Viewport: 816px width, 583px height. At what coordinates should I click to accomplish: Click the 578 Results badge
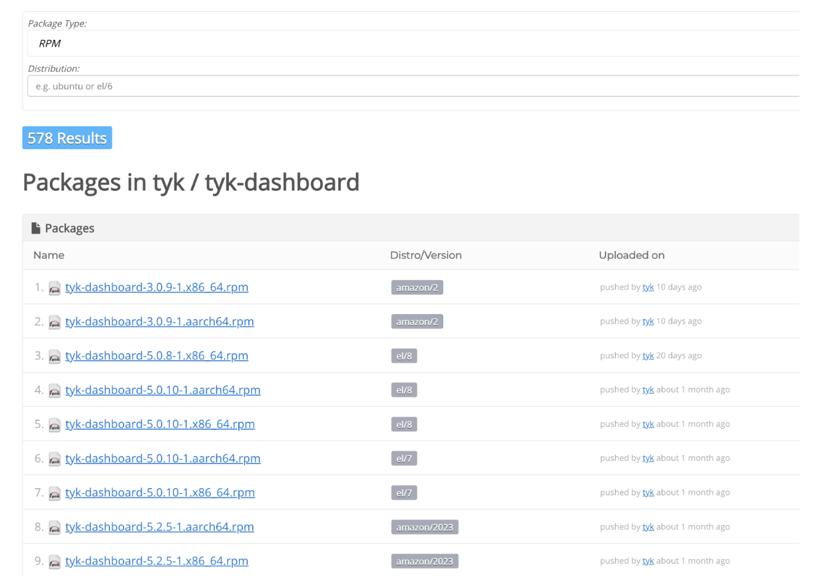point(67,138)
